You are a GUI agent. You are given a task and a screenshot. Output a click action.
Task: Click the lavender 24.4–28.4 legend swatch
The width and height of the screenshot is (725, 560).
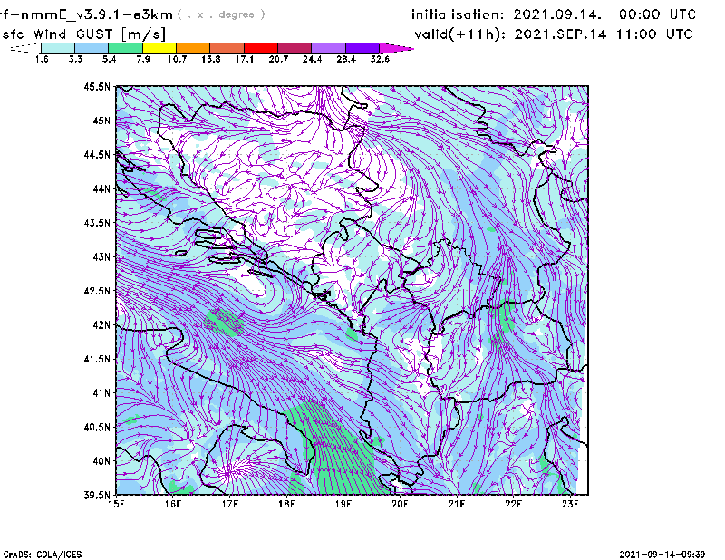pyautogui.click(x=329, y=48)
